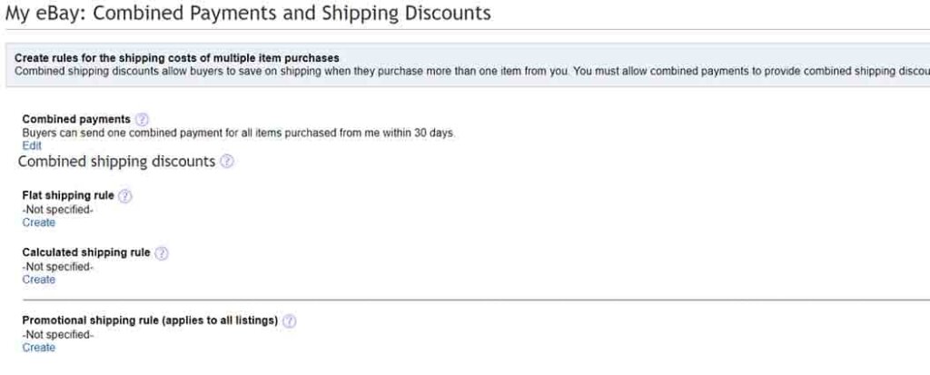Open help icon beside Calculated shipping rule

[162, 252]
